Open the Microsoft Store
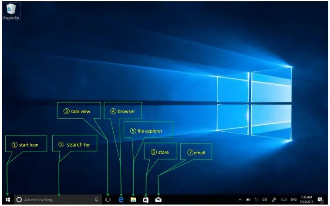Viewport: 330px width, 206px height. pos(146,199)
